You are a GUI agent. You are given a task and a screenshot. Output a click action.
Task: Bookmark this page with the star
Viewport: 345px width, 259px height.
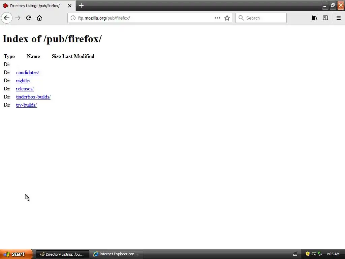227,18
